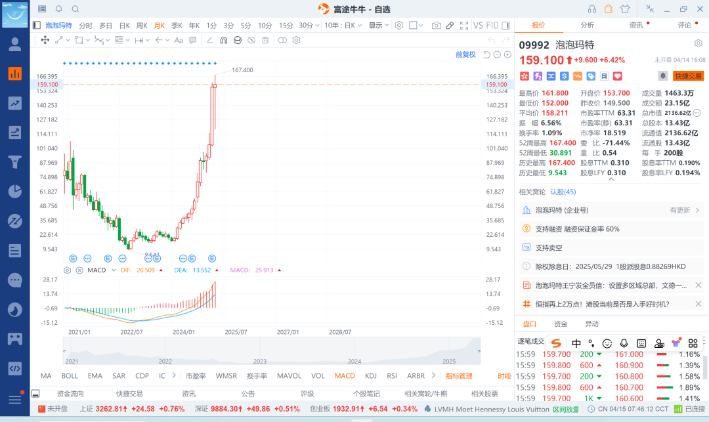The height and width of the screenshot is (422, 709).
Task: Open the stock screener funnel sidebar icon
Action: (x=15, y=161)
